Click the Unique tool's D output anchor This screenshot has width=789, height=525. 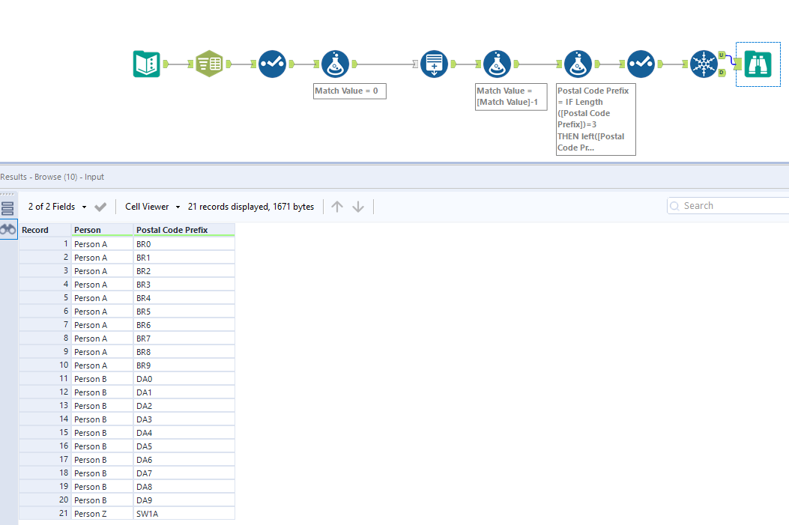[x=722, y=73]
